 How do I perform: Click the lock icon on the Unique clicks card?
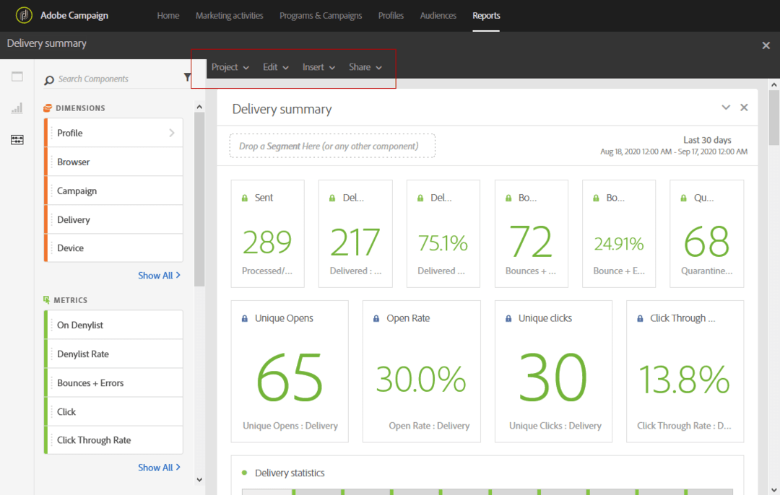click(x=507, y=317)
